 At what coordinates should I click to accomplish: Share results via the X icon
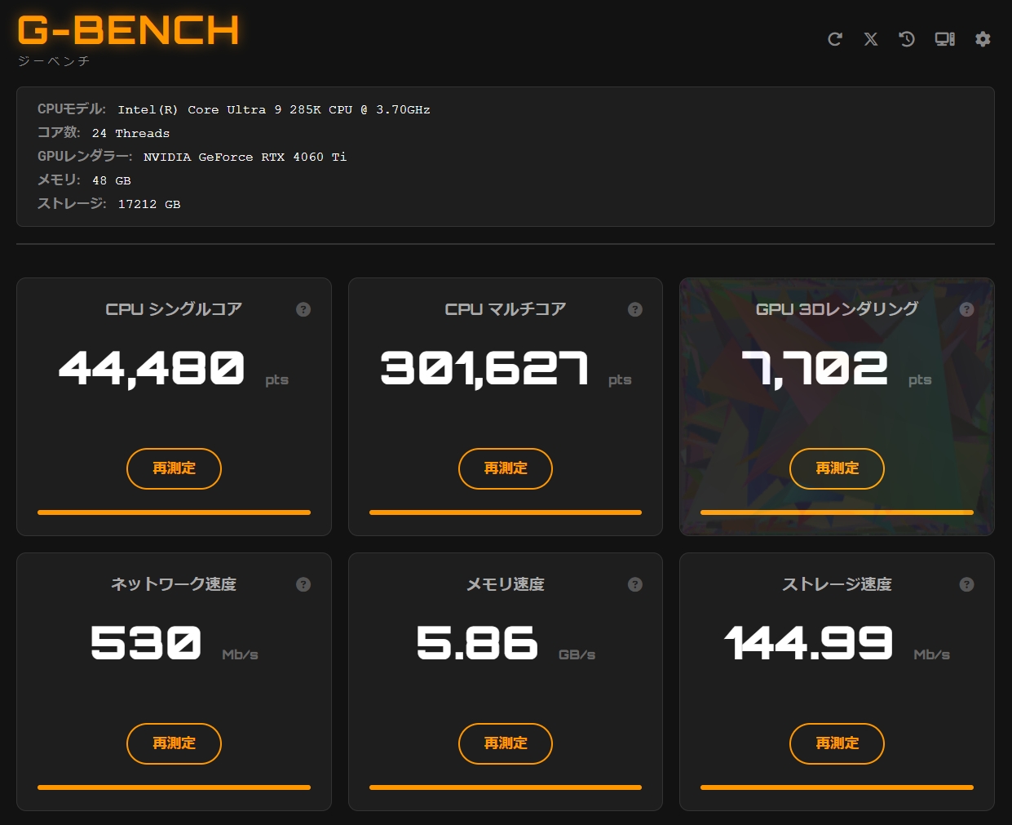point(870,38)
